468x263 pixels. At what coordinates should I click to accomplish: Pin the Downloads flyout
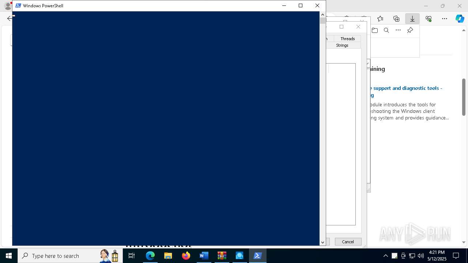[x=410, y=30]
